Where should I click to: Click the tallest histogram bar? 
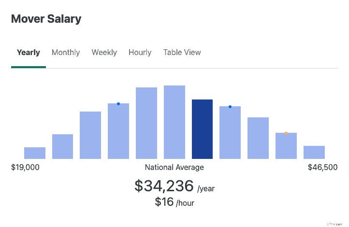pyautogui.click(x=174, y=122)
